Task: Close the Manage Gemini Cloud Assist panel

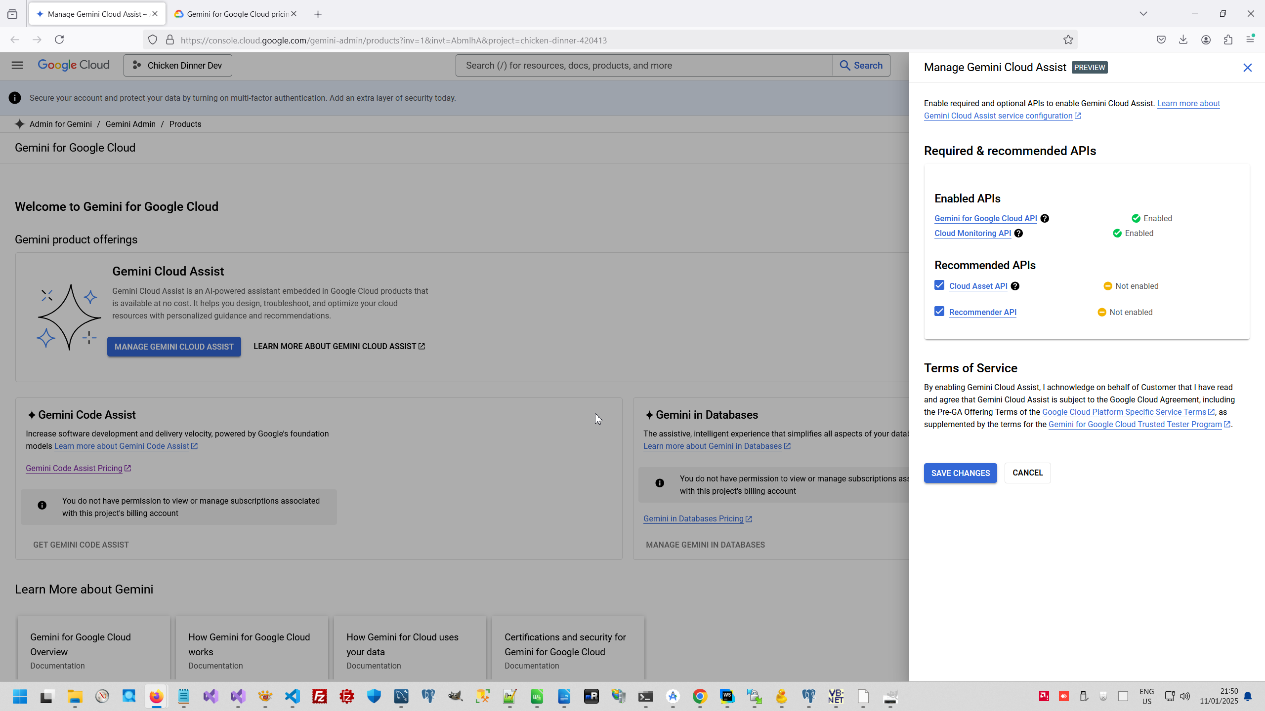Action: (x=1247, y=68)
